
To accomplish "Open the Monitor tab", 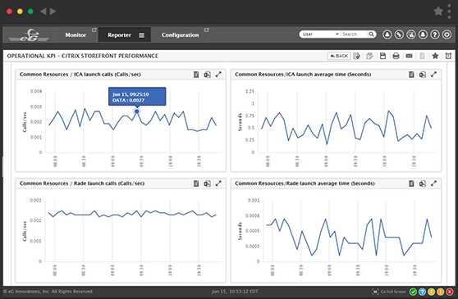I will coord(76,35).
